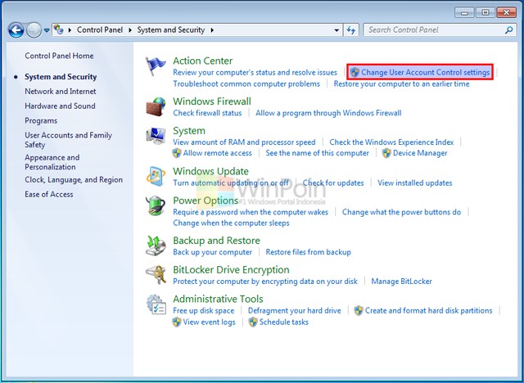Click Restore your computer to an earlier time
Screen dimensions: 524x383
[x=401, y=83]
